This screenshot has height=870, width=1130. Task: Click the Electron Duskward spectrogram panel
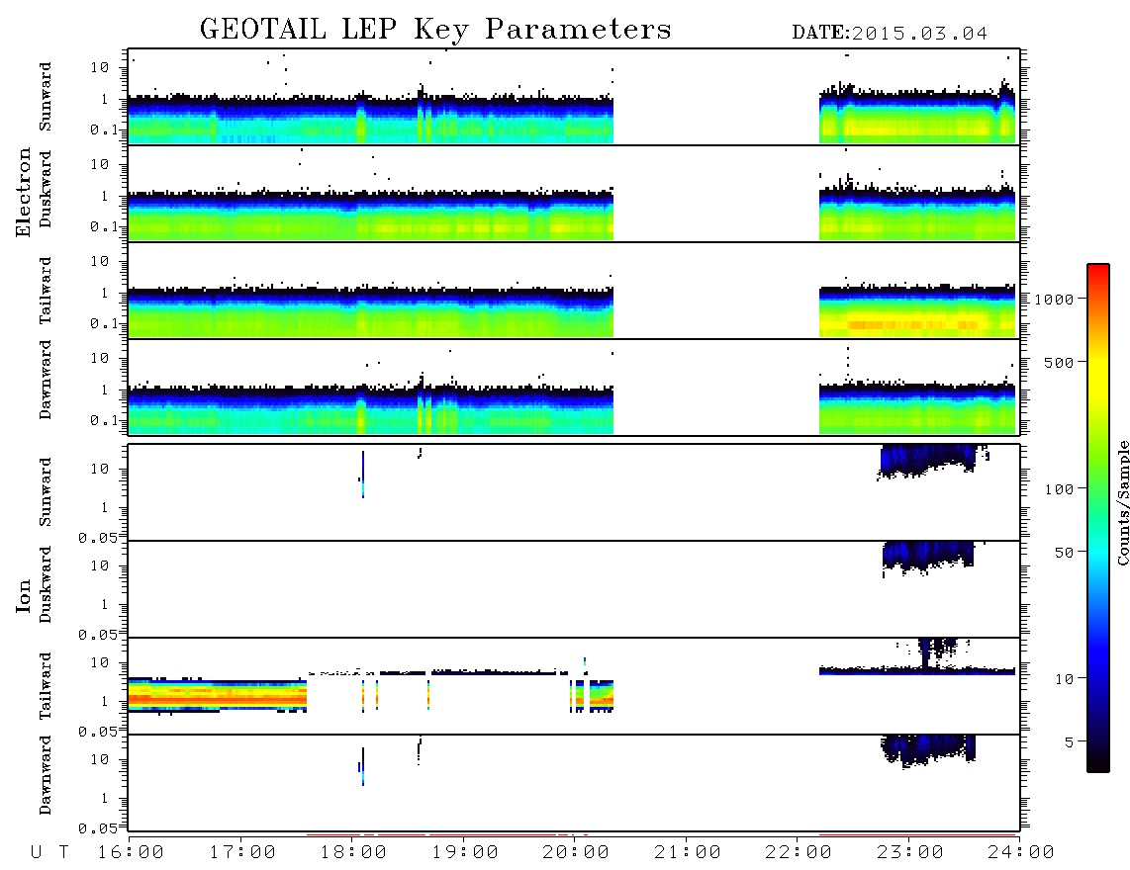pos(574,193)
